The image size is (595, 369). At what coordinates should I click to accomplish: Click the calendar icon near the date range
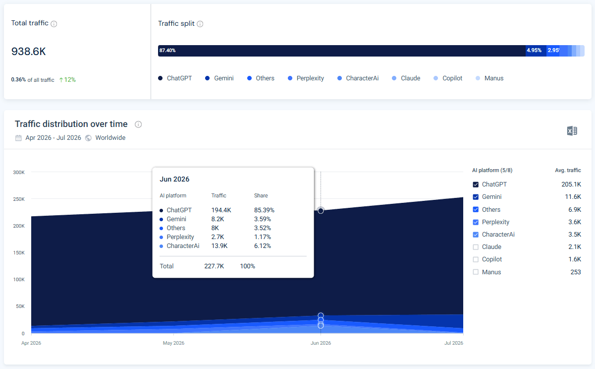coord(18,138)
